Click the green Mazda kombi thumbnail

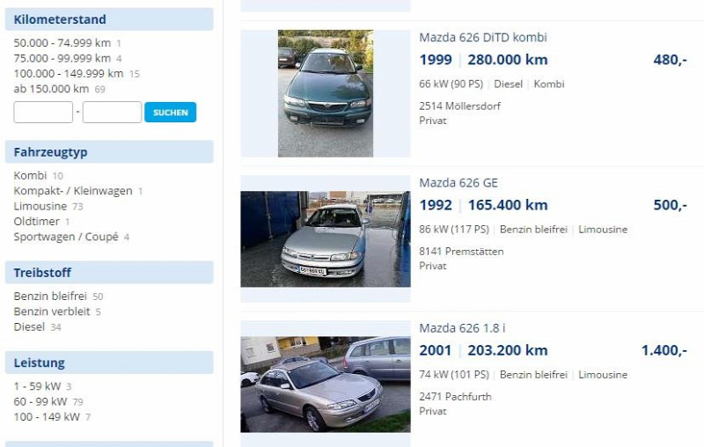point(326,93)
